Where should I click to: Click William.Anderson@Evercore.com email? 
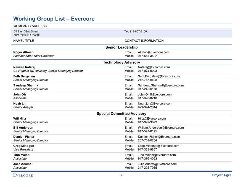click(161, 128)
